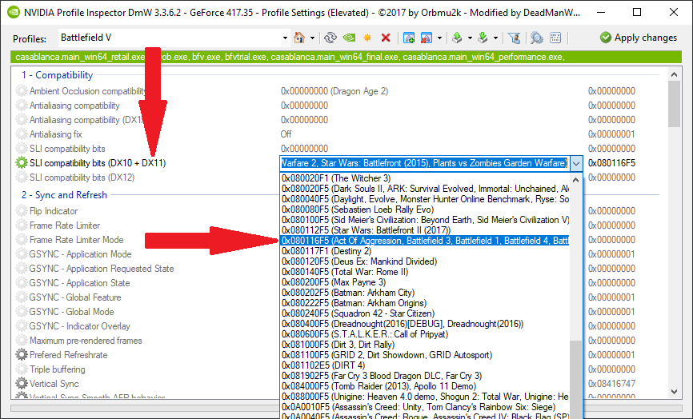Choose the 0x080117F1 (Destiny 2) entry
693x419 pixels.
pyautogui.click(x=425, y=251)
